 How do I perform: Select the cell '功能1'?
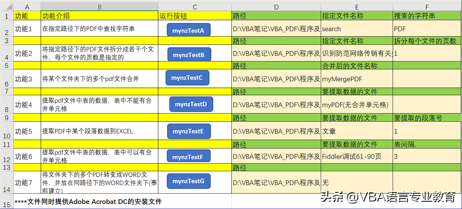27,28
